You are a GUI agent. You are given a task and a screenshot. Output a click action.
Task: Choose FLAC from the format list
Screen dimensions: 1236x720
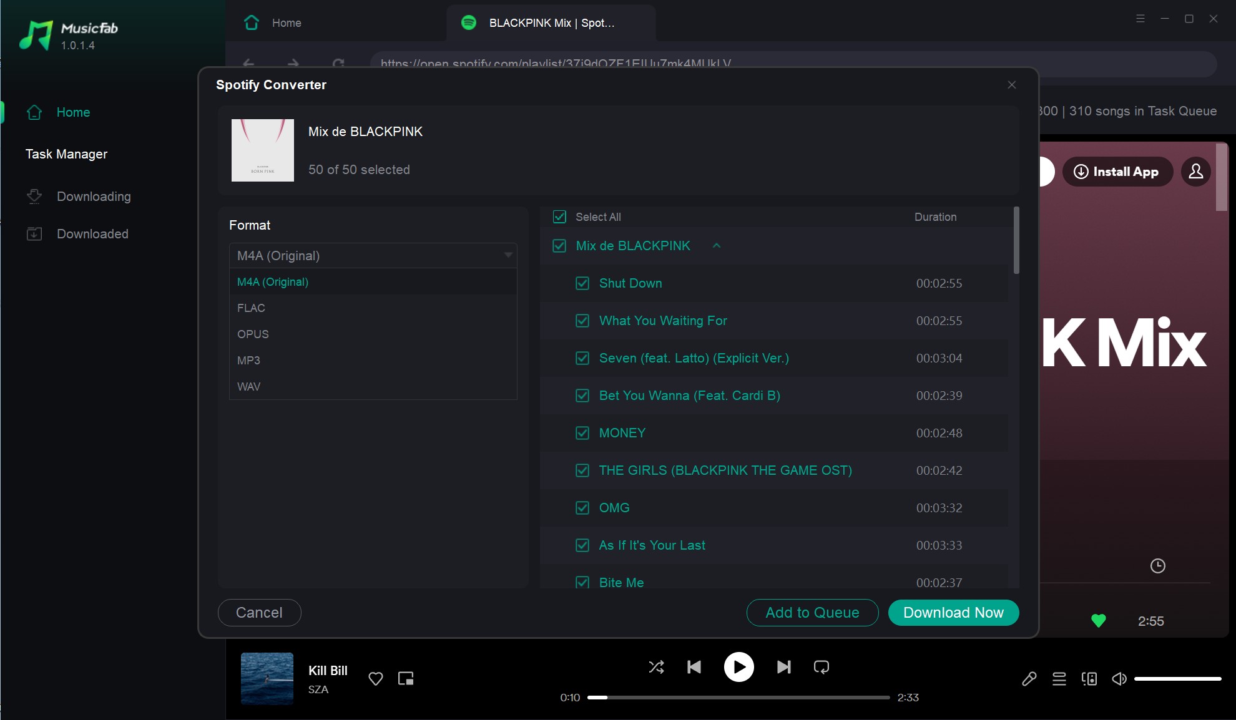coord(373,308)
